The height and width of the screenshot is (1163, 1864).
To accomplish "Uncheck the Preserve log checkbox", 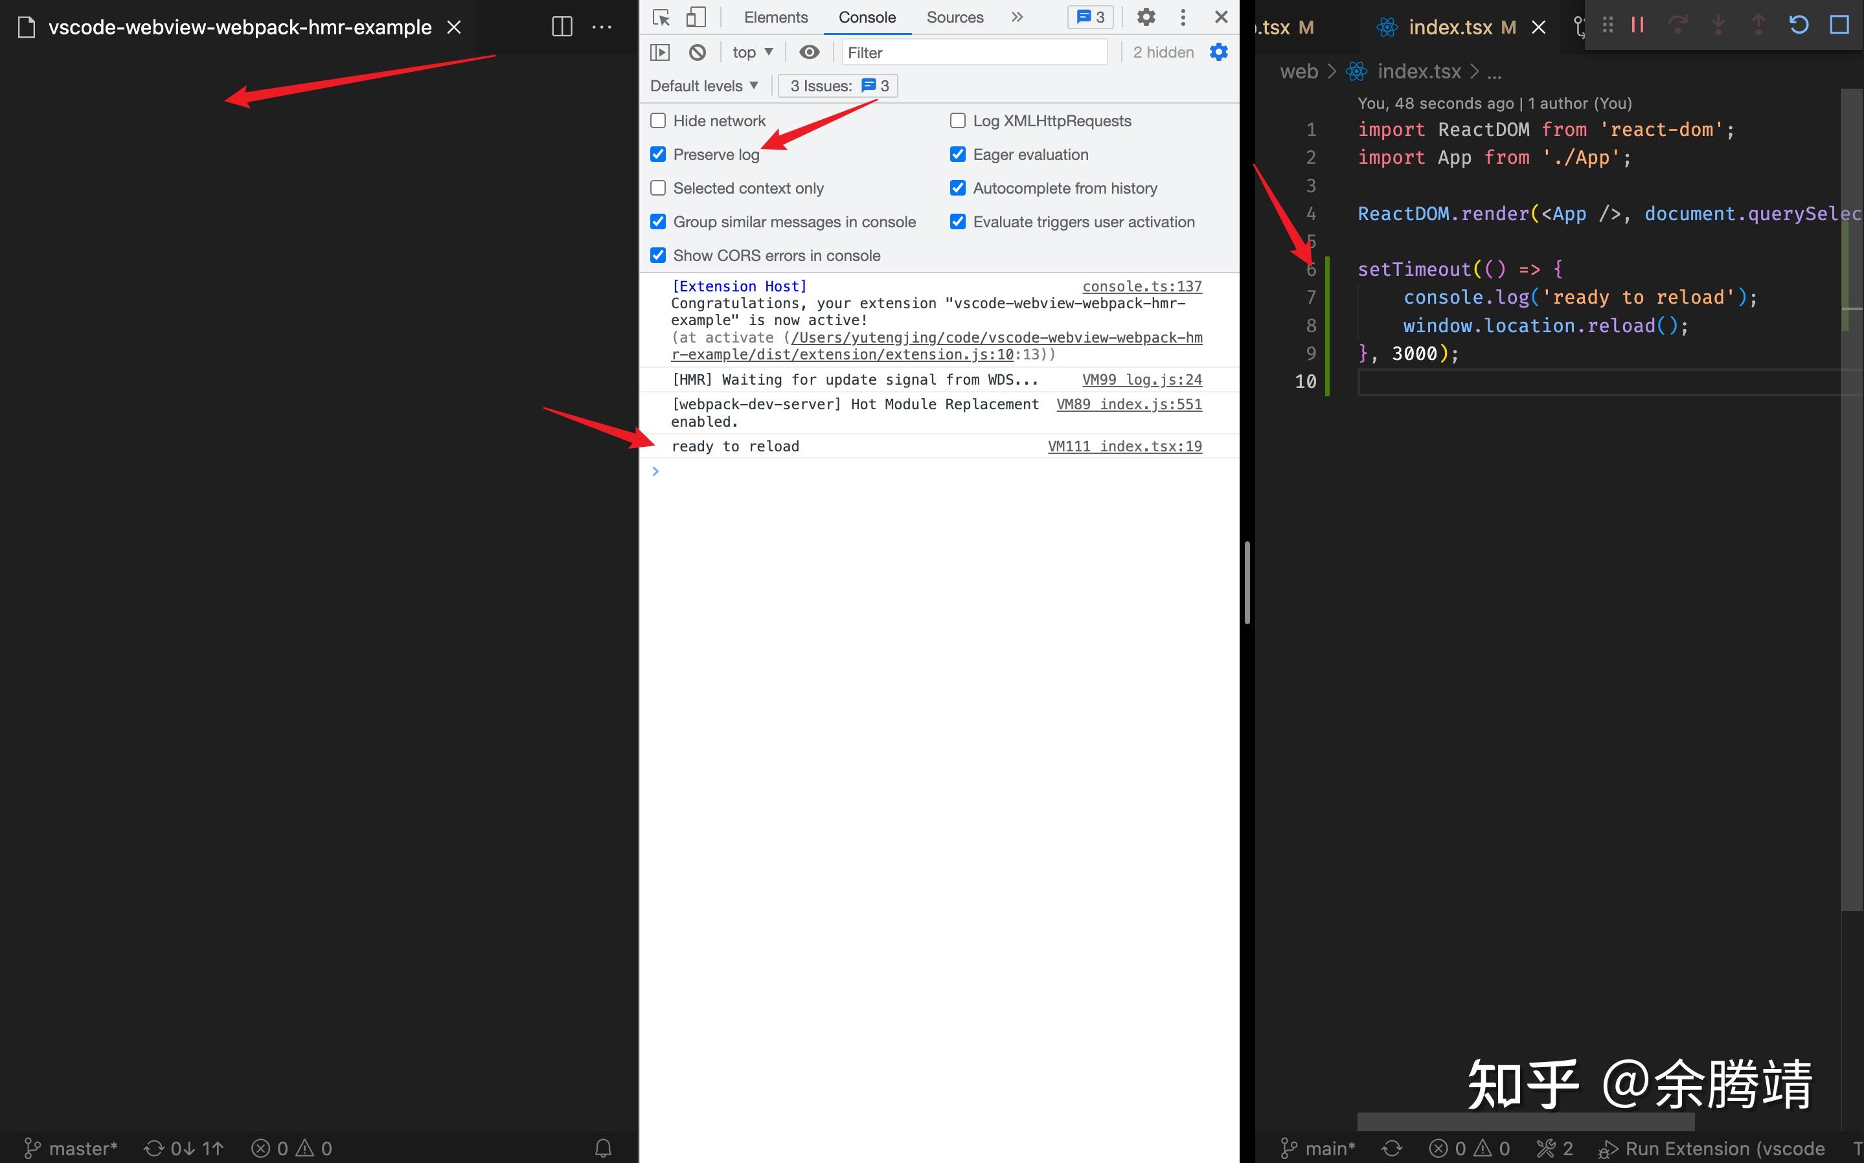I will click(659, 155).
